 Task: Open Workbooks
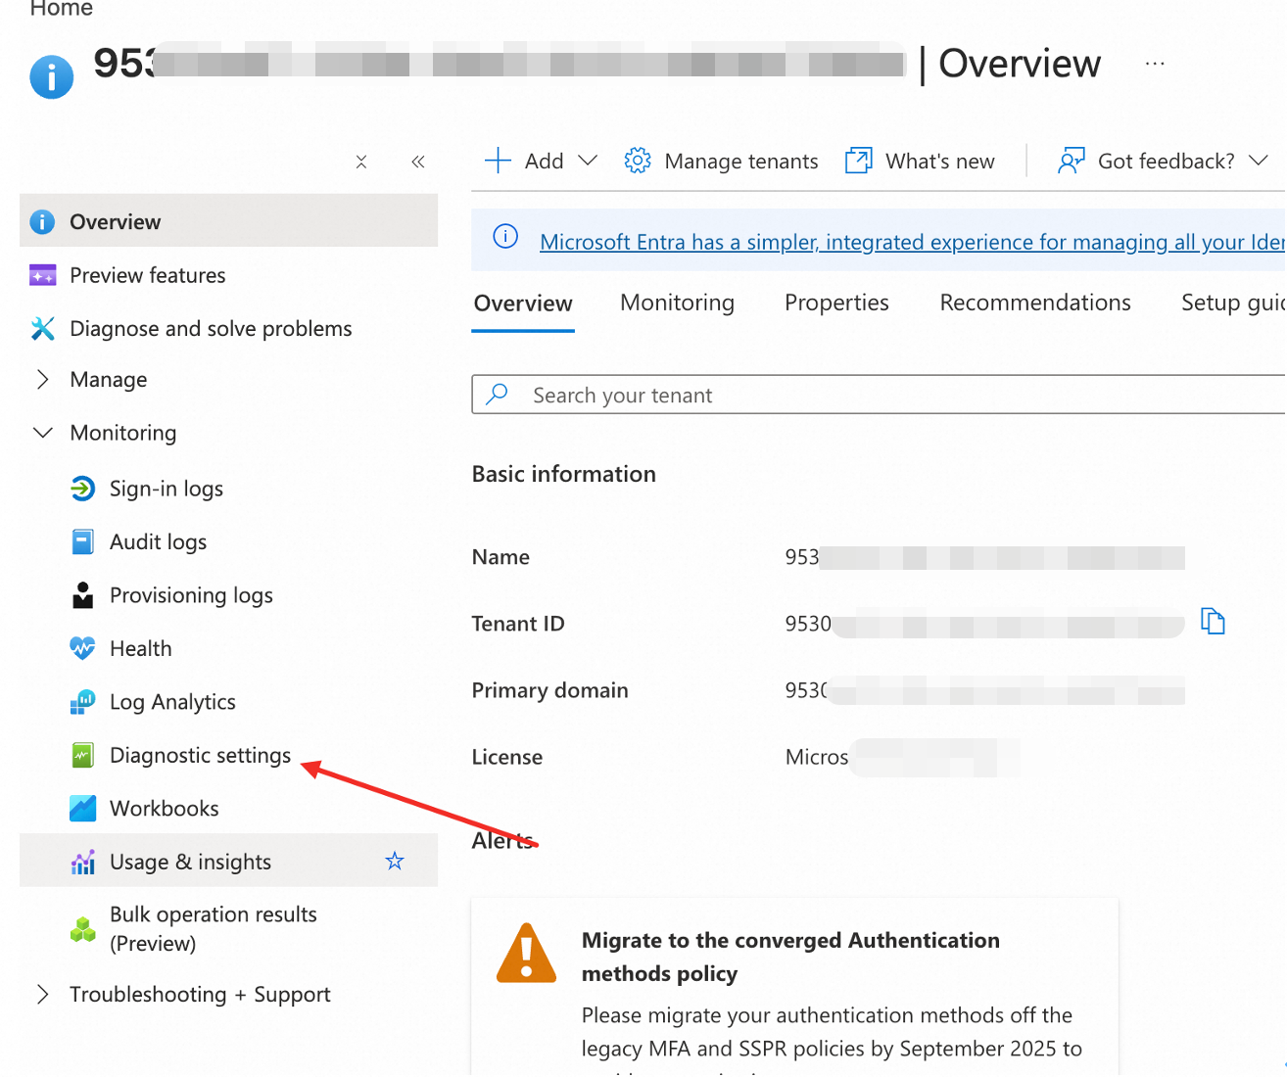coord(164,808)
